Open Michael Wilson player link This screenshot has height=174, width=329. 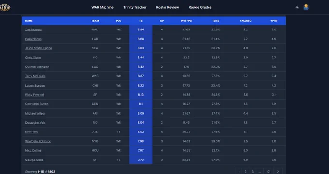coord(35,113)
